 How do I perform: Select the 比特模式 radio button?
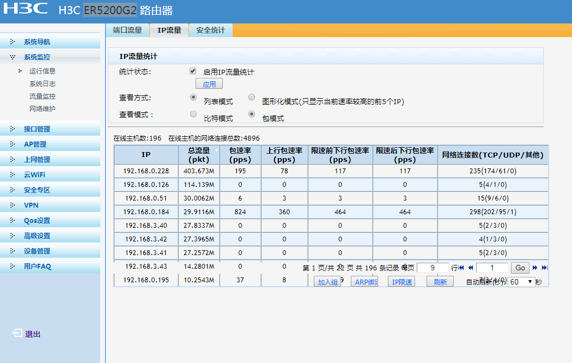click(193, 114)
